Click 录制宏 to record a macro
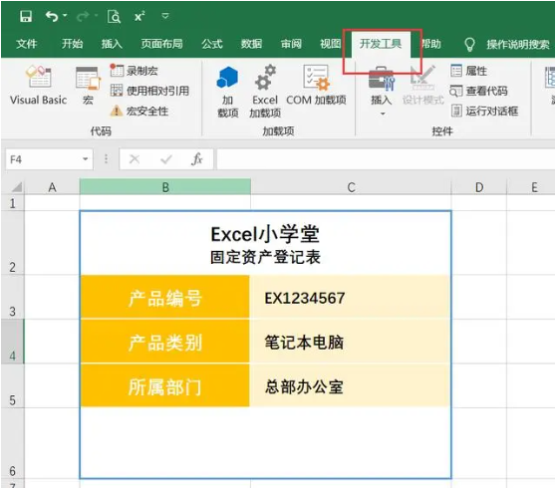Screen dimensions: 557x488 point(134,71)
